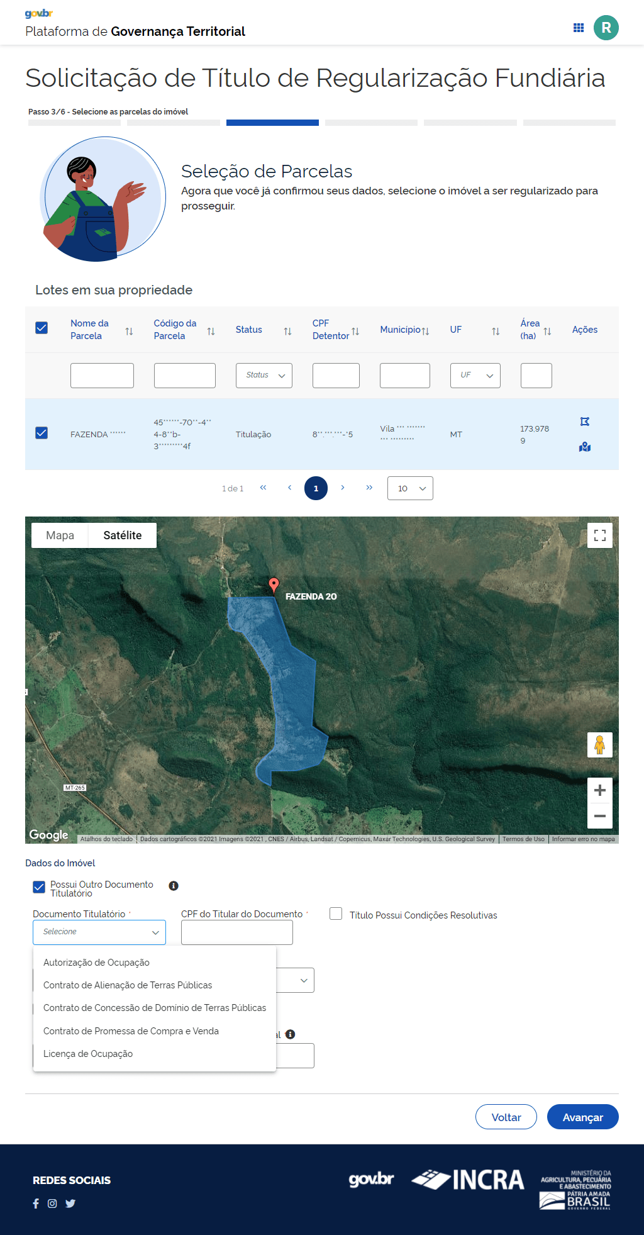The width and height of the screenshot is (644, 1235).
Task: Click the parcel polygon outline action icon
Action: pos(585,422)
